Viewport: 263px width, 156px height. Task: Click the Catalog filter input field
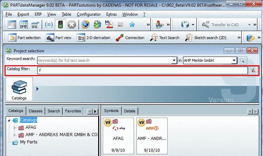142,70
